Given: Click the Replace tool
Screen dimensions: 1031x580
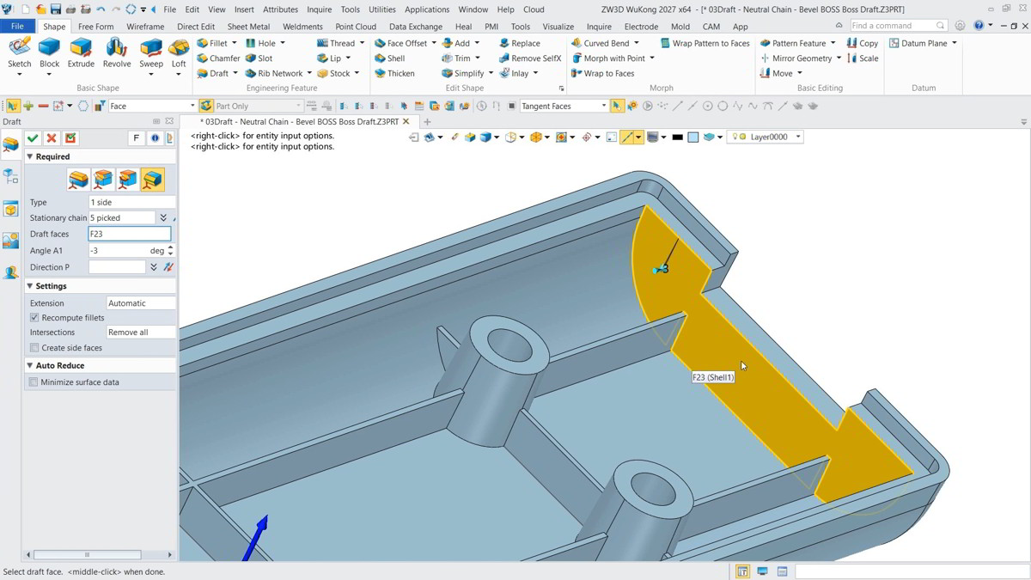Looking at the screenshot, I should [519, 43].
